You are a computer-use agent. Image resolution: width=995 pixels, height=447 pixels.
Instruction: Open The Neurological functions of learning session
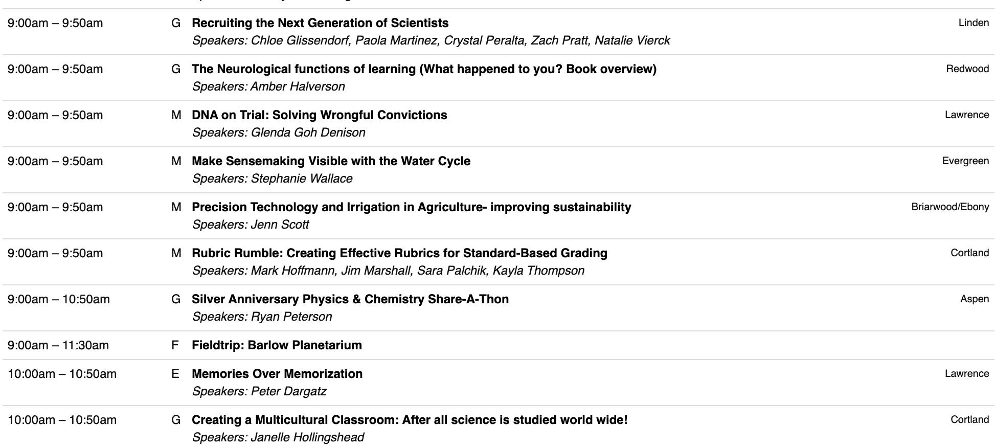pos(424,69)
